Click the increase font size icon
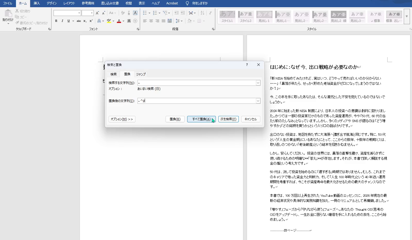Screen dimensions: 412x240 [97, 13]
